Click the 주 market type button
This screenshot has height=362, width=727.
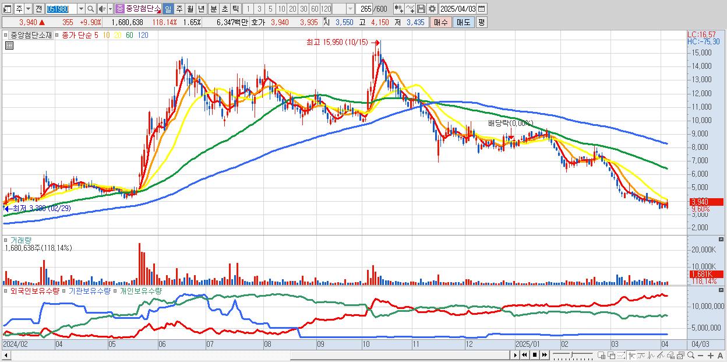[x=19, y=9]
